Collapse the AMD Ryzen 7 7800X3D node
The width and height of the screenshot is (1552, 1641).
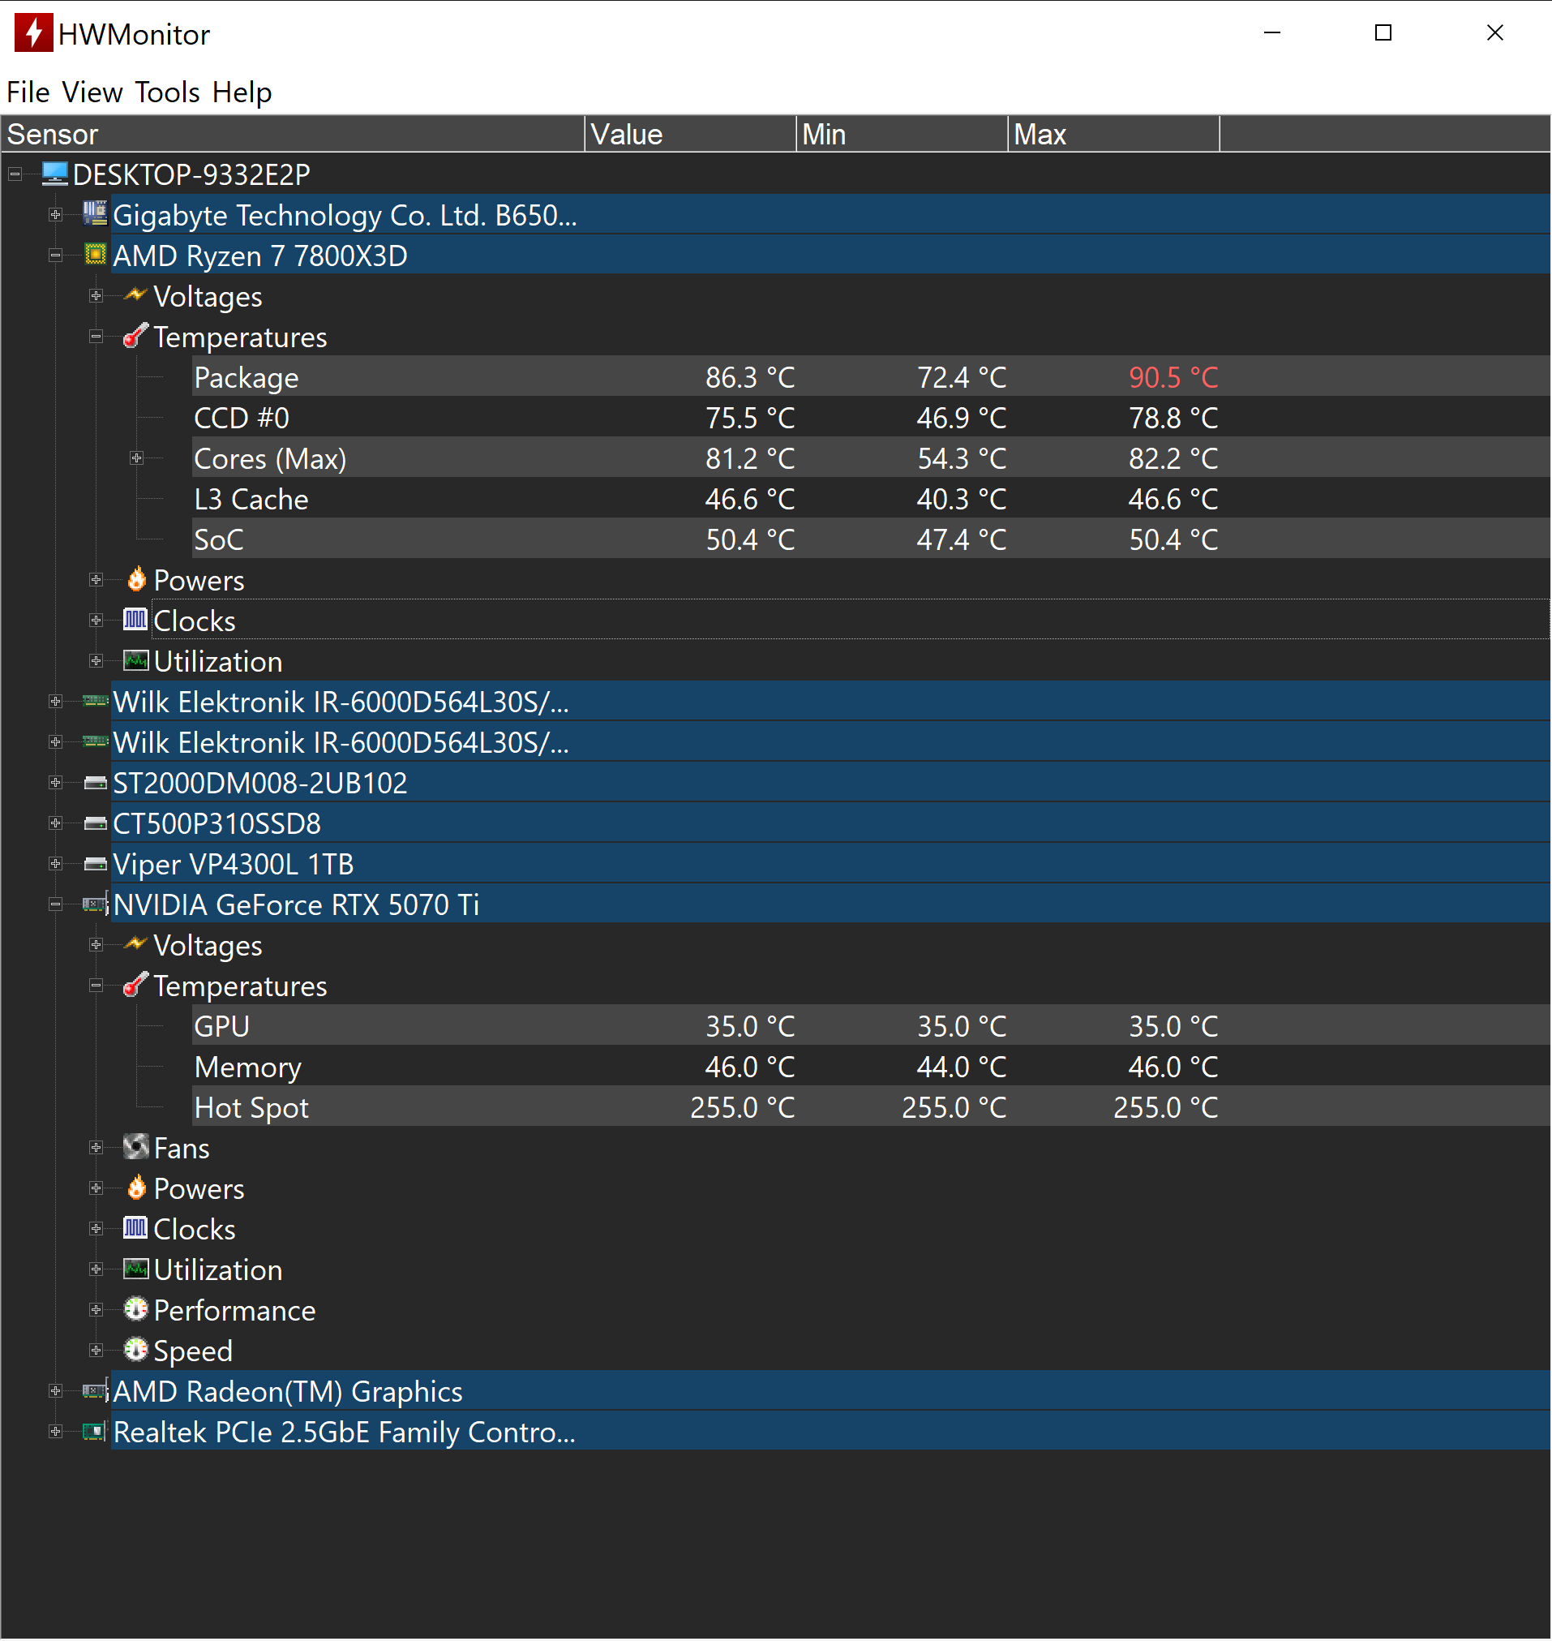tap(55, 256)
